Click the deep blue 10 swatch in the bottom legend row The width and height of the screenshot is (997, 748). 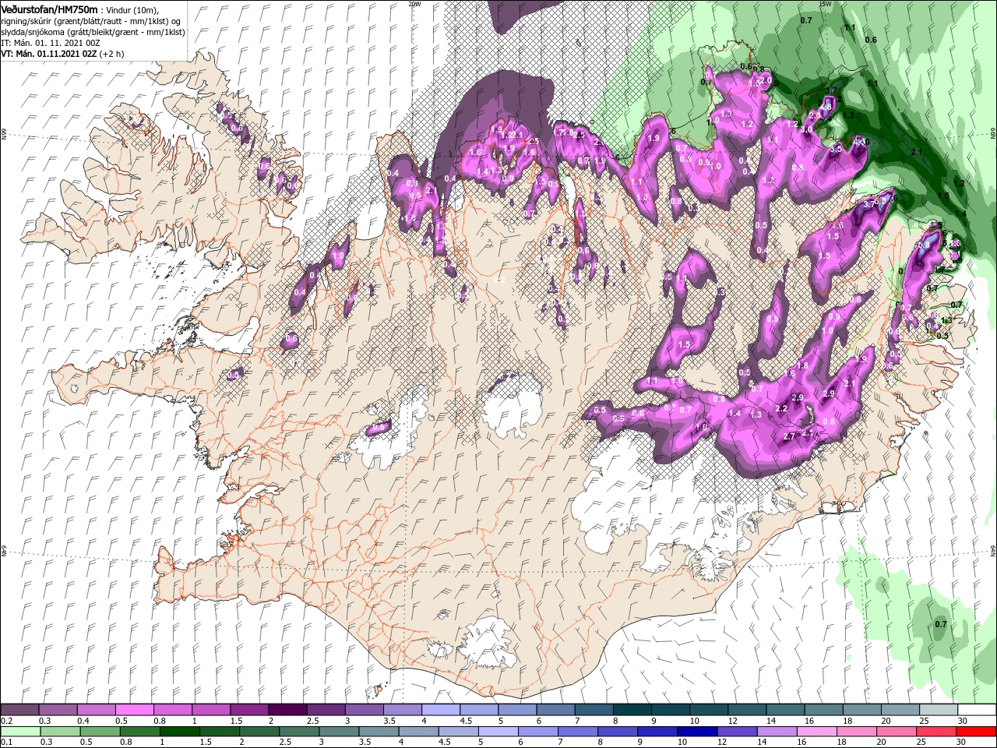(x=697, y=732)
